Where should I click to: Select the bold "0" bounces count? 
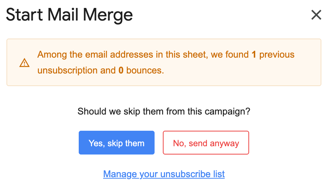tap(121, 71)
